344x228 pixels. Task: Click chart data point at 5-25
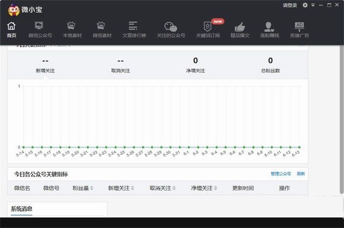pos(124,148)
